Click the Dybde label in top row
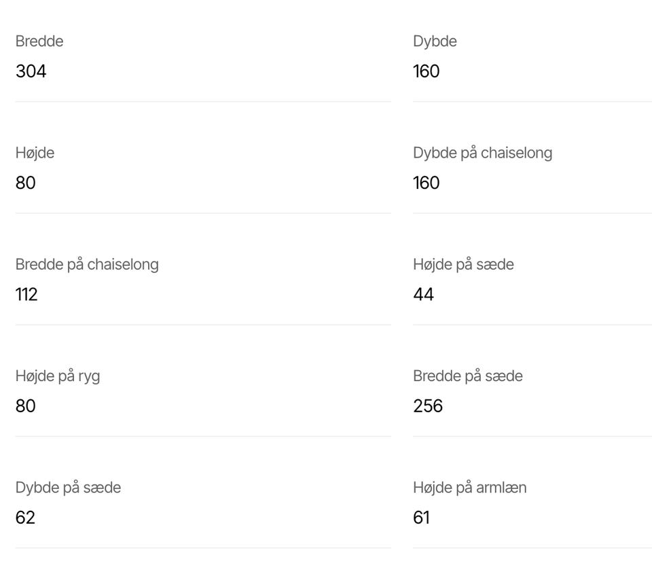Screen dimensions: 652x580 435,41
